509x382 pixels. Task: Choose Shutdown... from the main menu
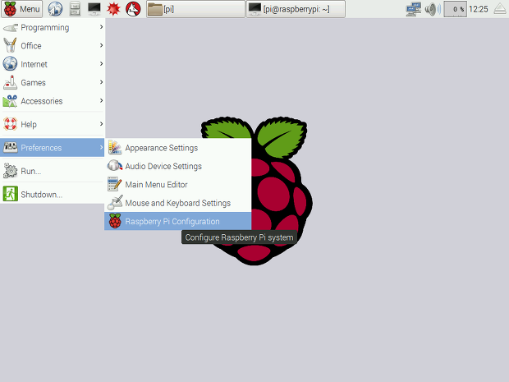[53, 194]
